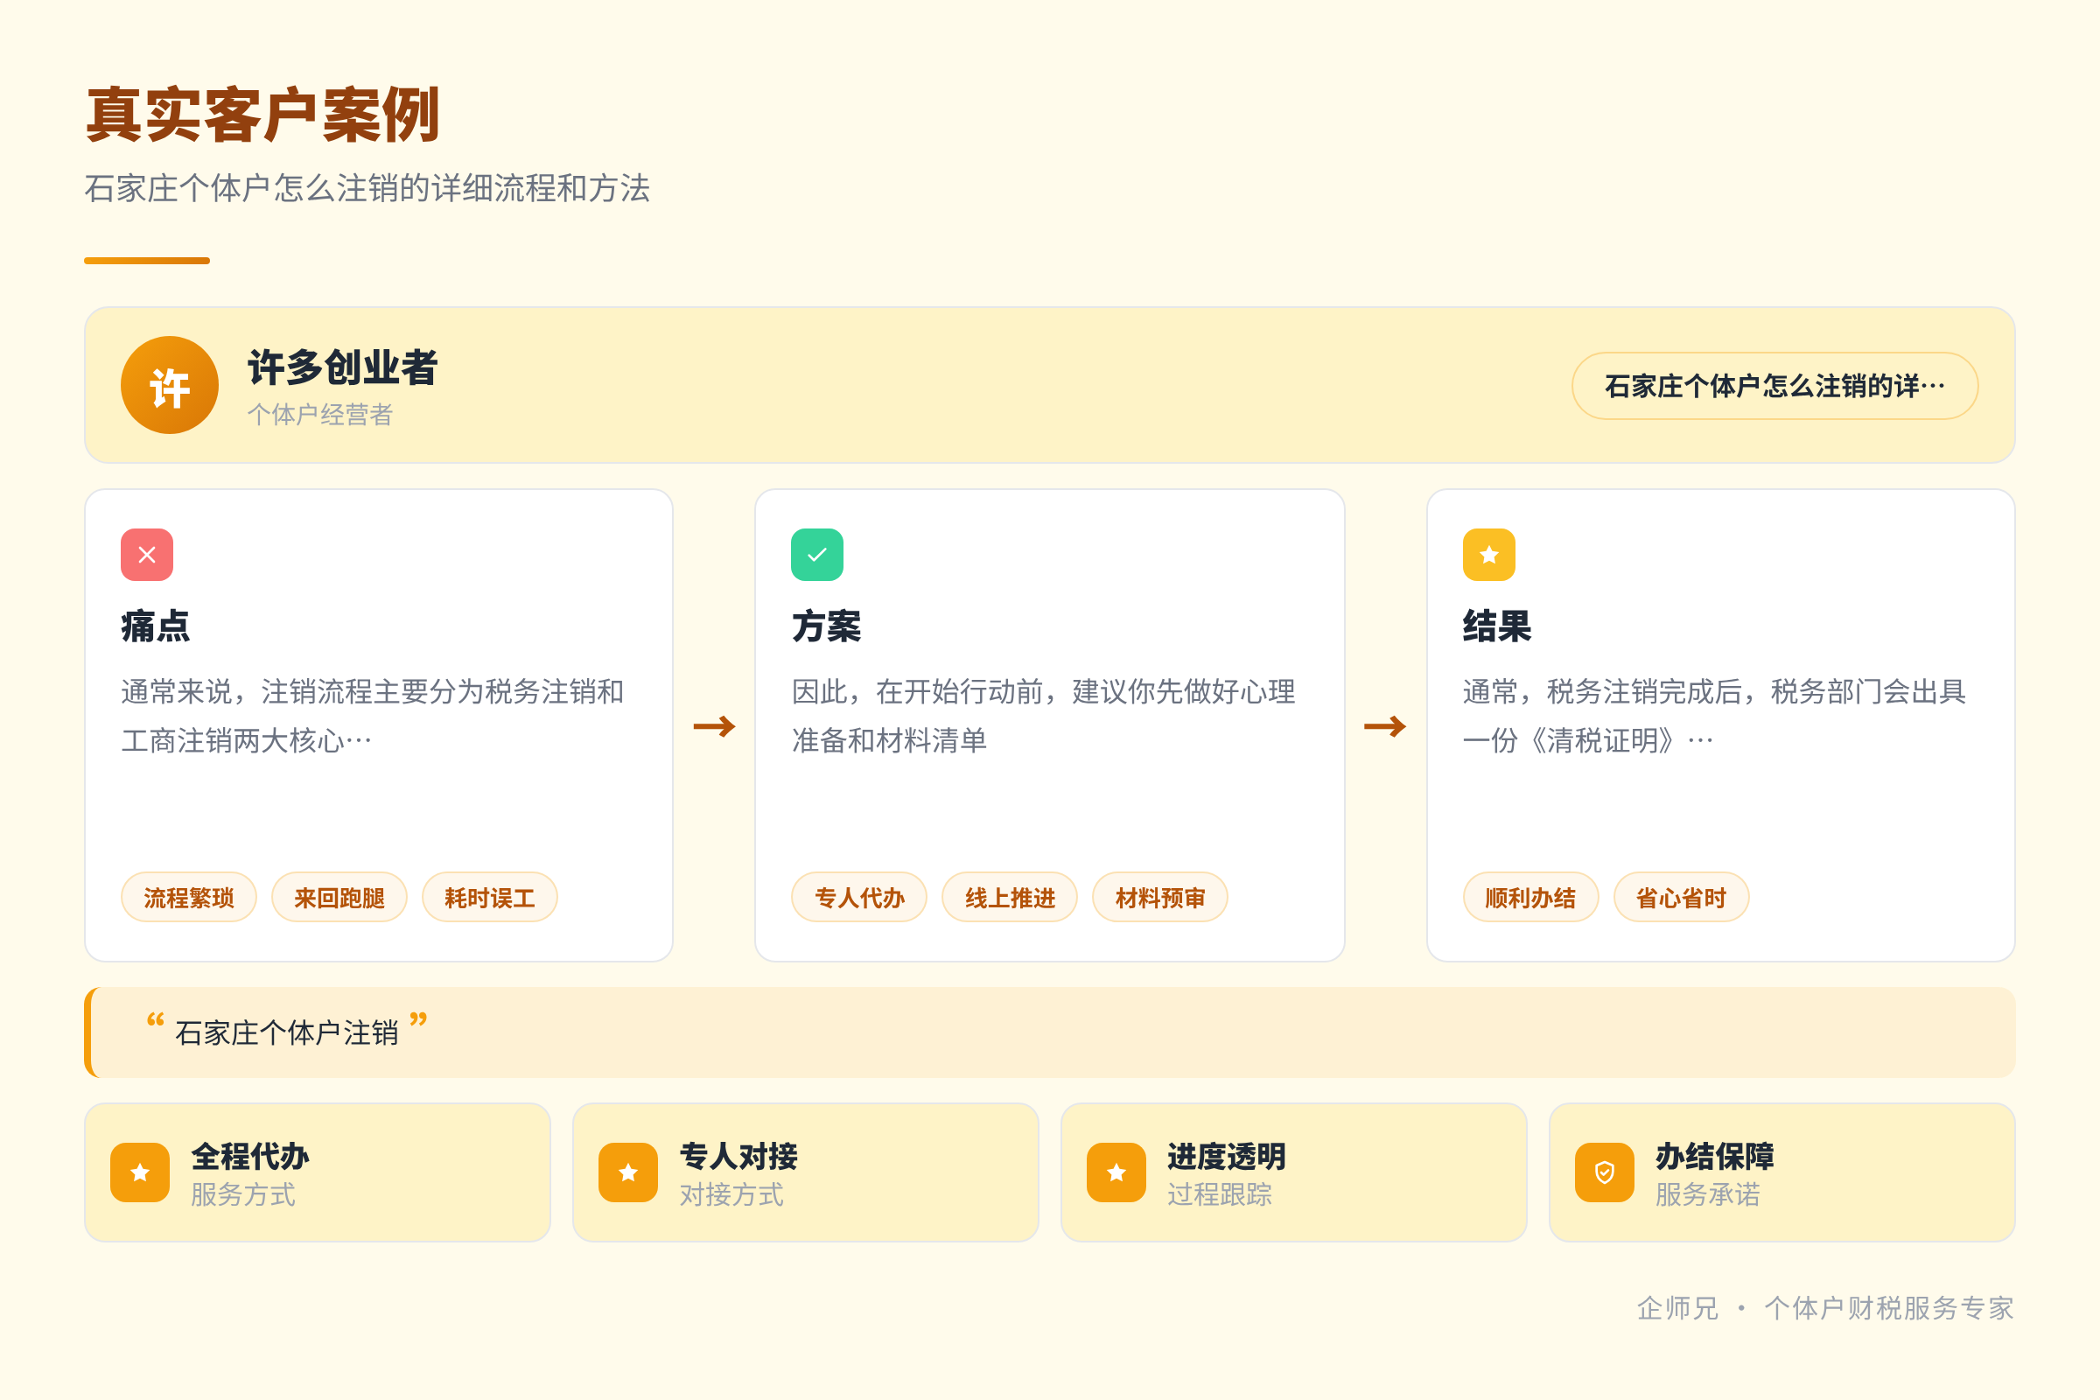This screenshot has width=2100, height=1400.
Task: Click the green checkmark icon above 方案
Action: [817, 555]
